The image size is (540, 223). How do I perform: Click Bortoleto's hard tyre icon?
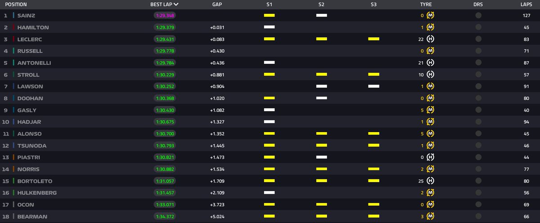(x=430, y=181)
